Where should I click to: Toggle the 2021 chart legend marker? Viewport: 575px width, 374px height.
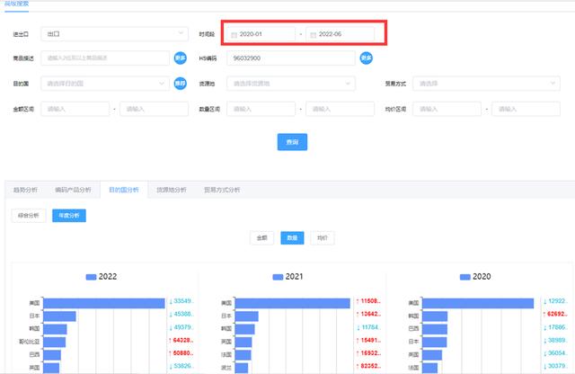279,277
